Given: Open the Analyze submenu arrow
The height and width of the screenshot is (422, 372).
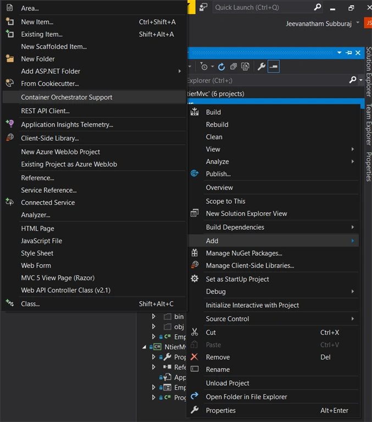Looking at the screenshot, I should point(353,161).
